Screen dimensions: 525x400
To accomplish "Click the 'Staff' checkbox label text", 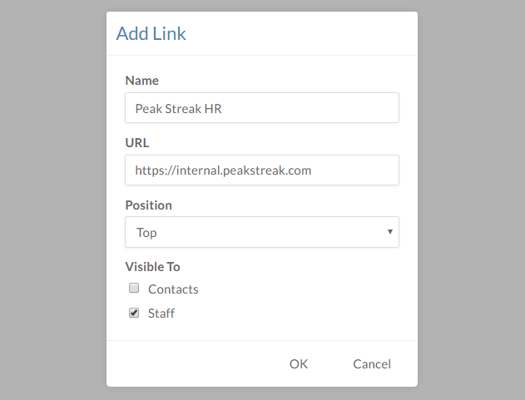I will tap(161, 314).
